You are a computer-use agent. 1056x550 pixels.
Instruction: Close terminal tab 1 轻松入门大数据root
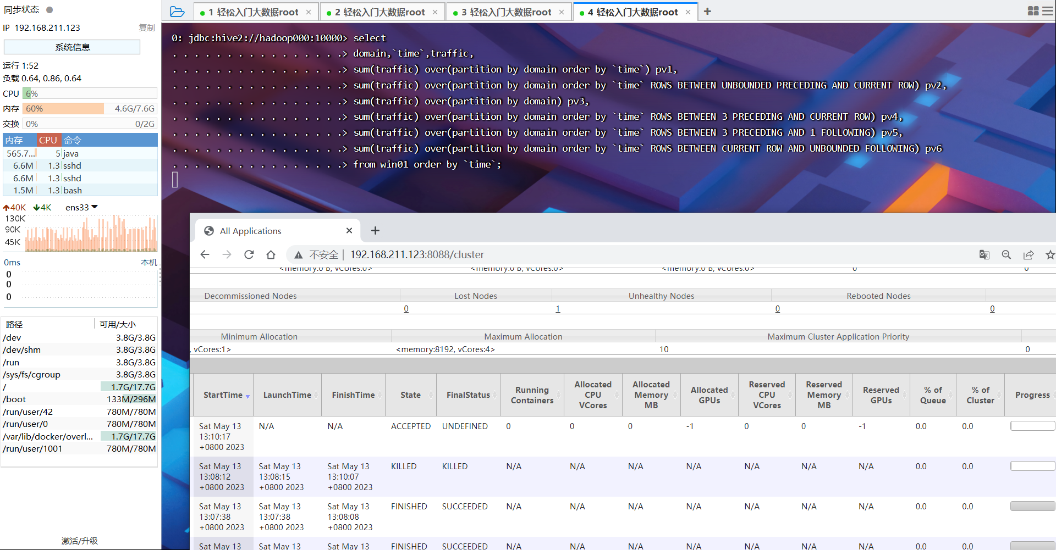pyautogui.click(x=309, y=12)
